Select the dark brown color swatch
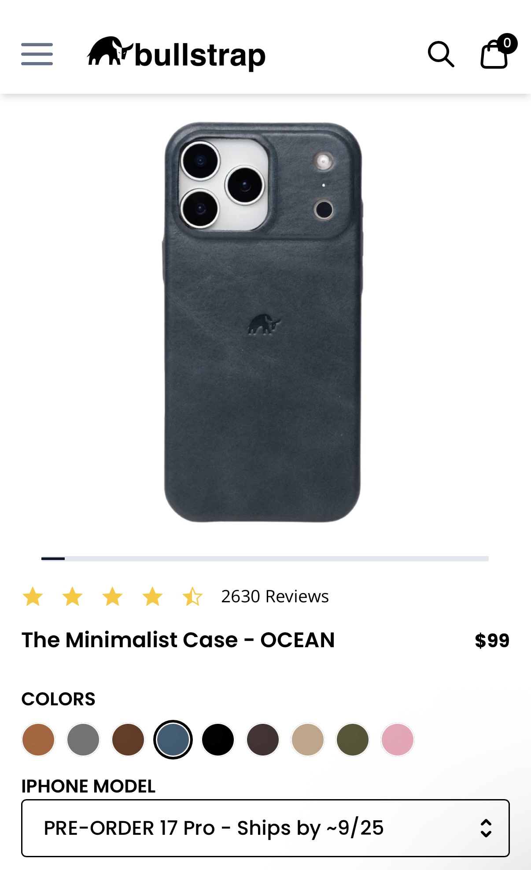 pos(128,740)
